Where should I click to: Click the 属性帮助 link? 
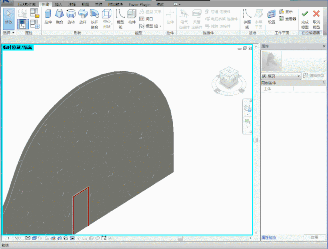point(268,237)
